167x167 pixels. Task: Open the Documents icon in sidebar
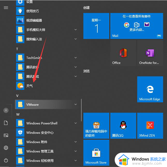click(x=6, y=123)
